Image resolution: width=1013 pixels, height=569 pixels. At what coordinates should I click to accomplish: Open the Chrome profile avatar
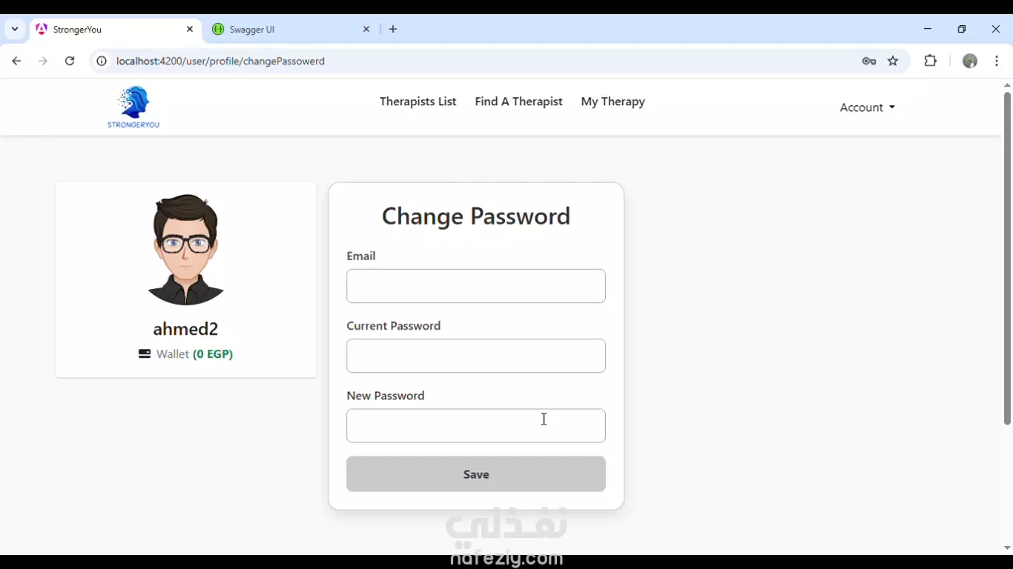coord(970,61)
